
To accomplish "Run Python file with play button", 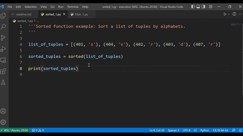I will click(x=225, y=14).
